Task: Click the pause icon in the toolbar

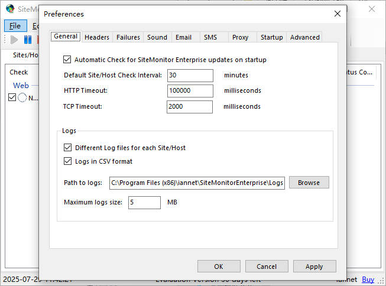Action: coord(28,40)
